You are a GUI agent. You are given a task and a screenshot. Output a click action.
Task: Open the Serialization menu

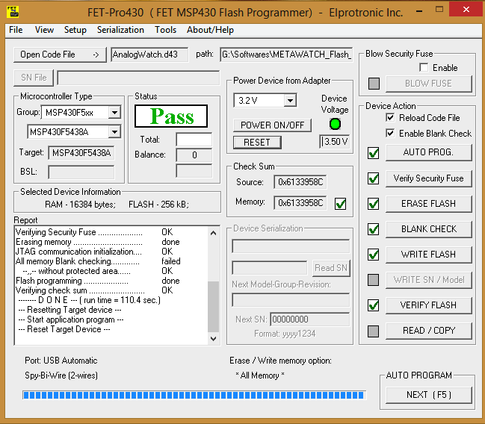pos(120,30)
